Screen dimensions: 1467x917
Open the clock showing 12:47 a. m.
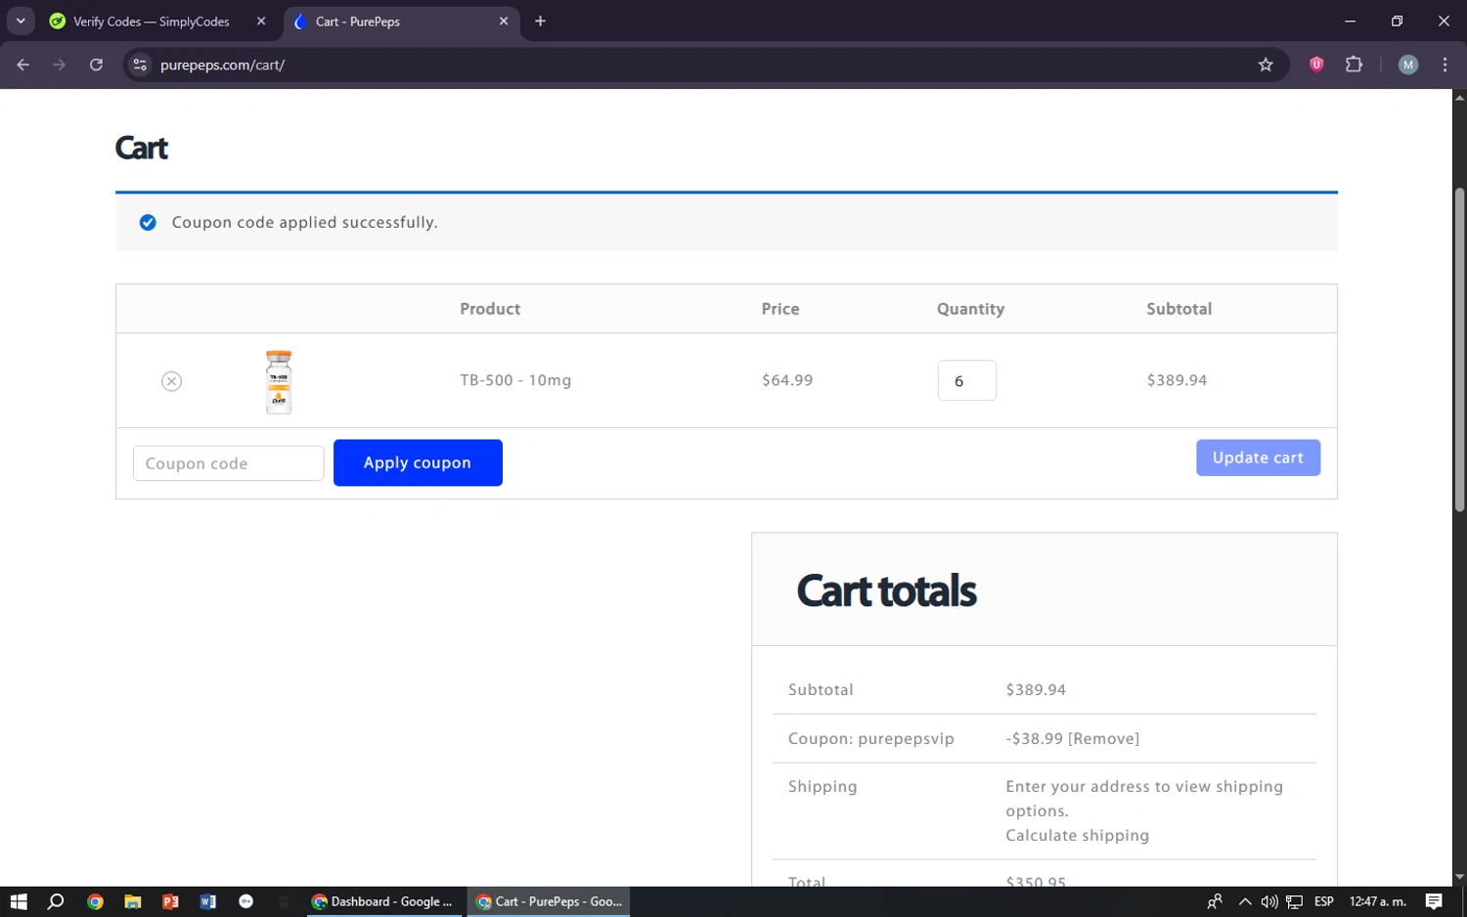pos(1377,901)
